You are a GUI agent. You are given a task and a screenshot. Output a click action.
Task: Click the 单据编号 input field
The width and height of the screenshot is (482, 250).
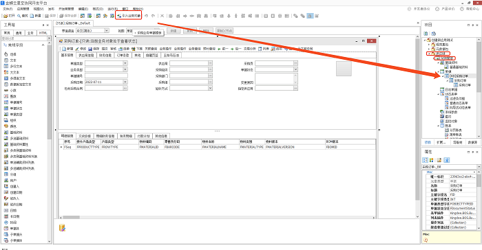coord(106,76)
